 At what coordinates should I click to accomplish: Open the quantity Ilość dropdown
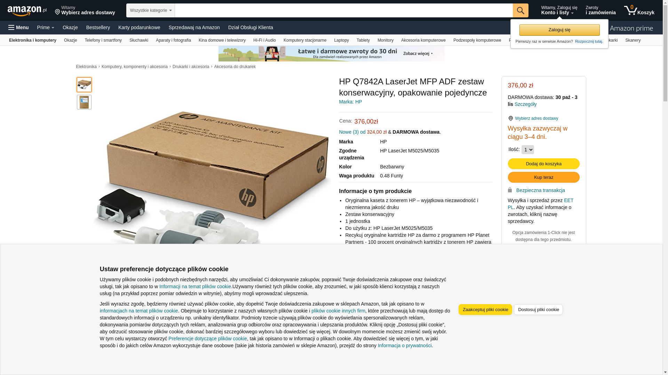(x=528, y=150)
